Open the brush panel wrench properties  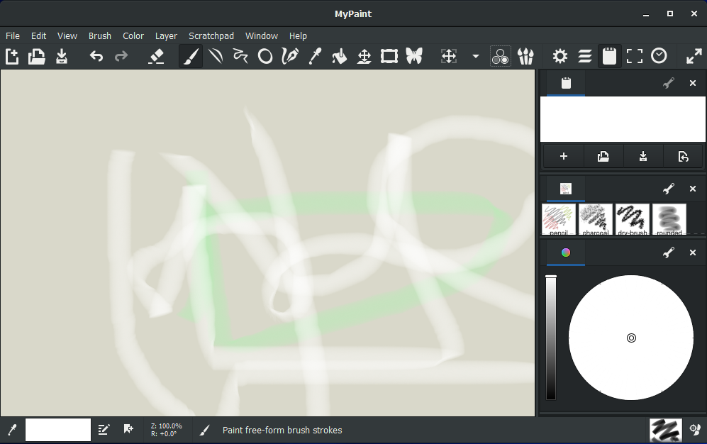(x=668, y=189)
